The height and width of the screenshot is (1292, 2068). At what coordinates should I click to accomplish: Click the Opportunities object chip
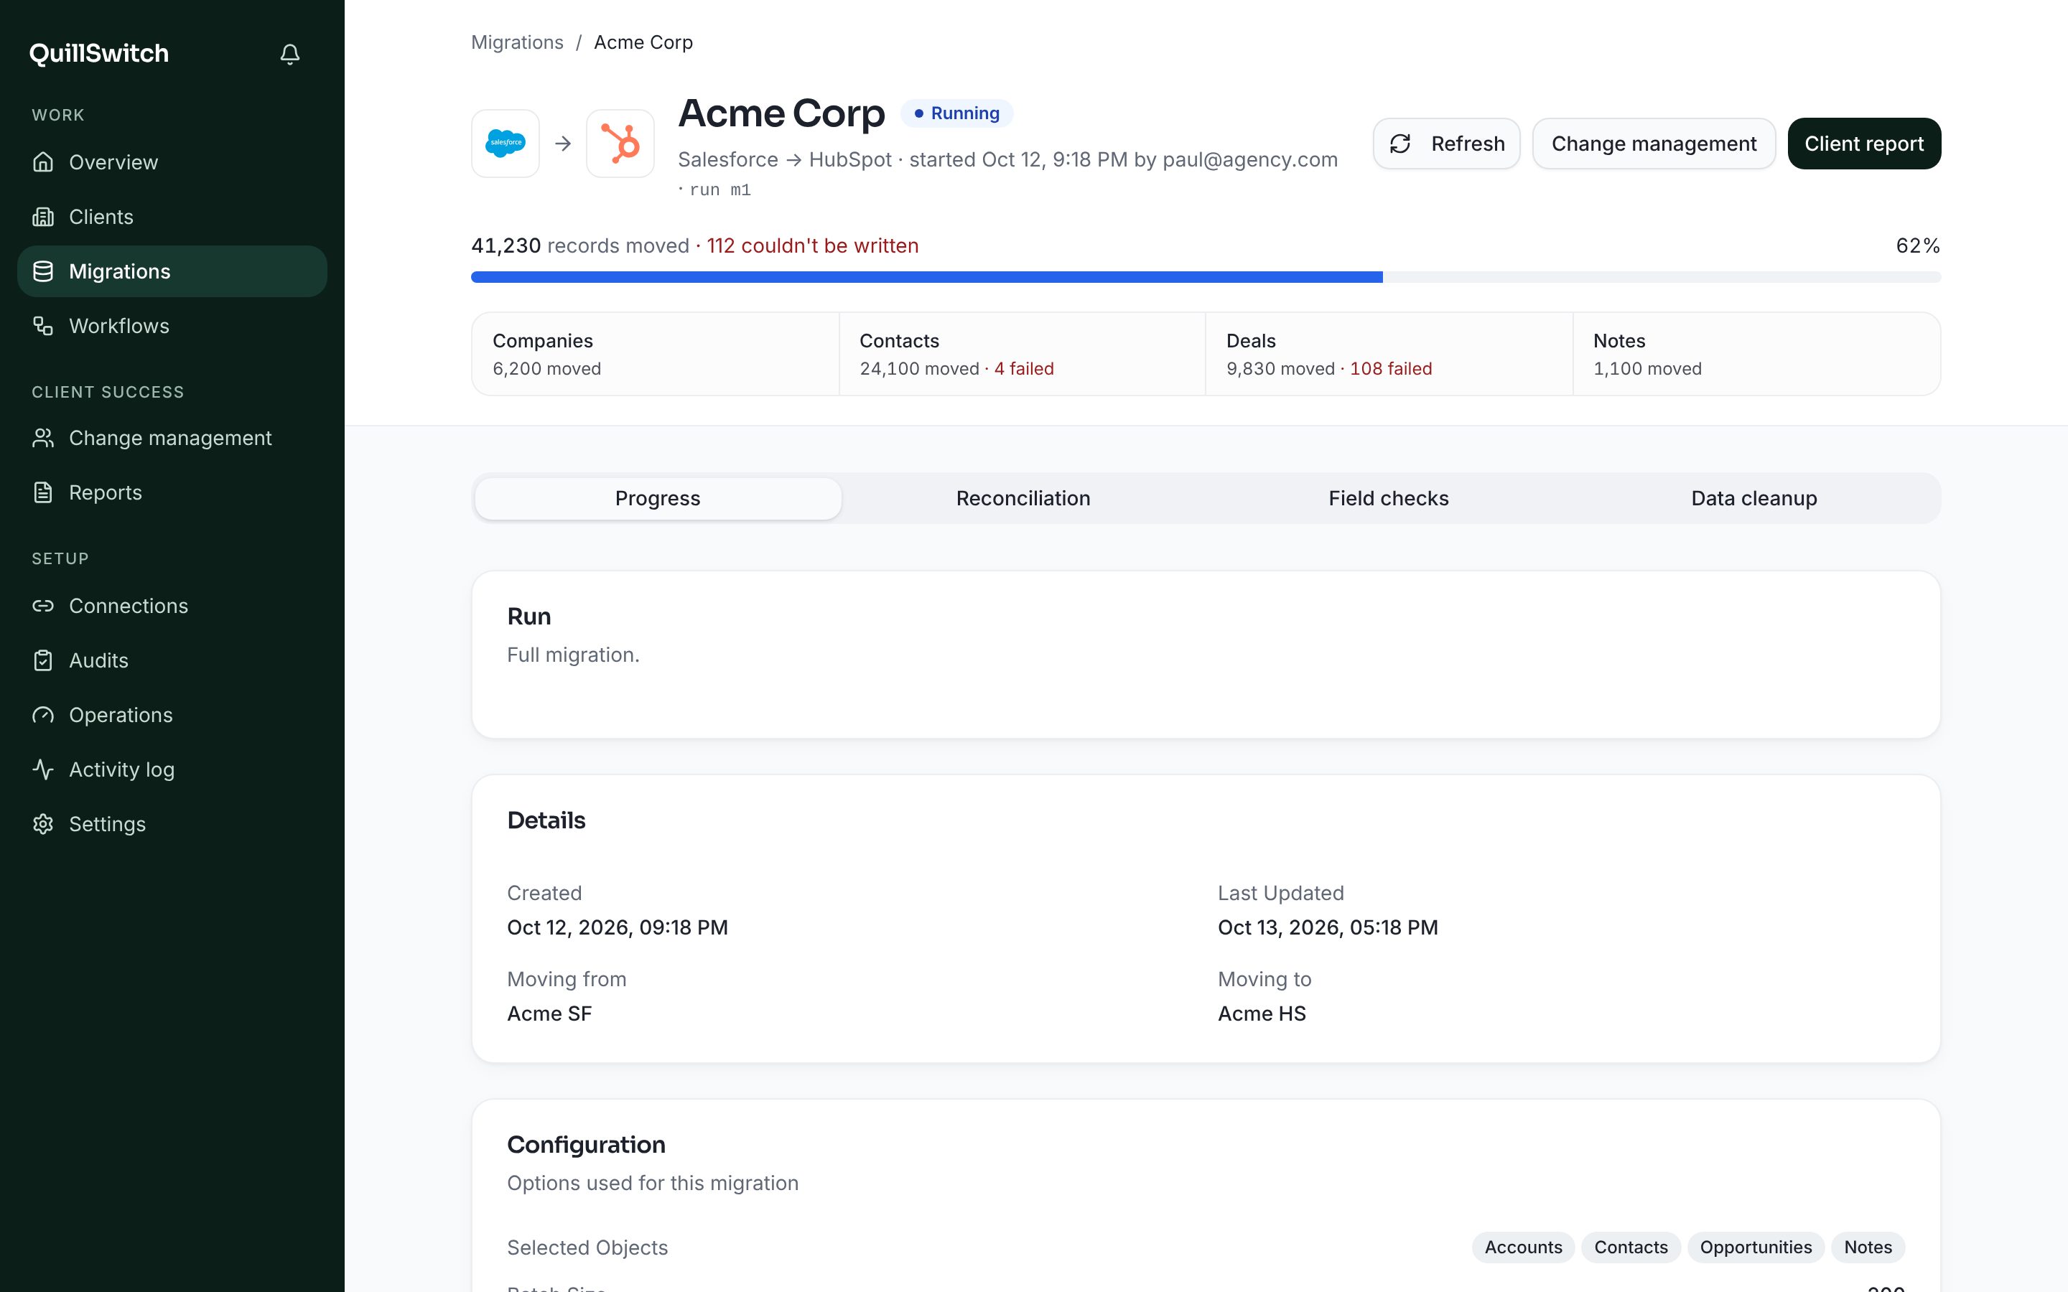point(1755,1247)
